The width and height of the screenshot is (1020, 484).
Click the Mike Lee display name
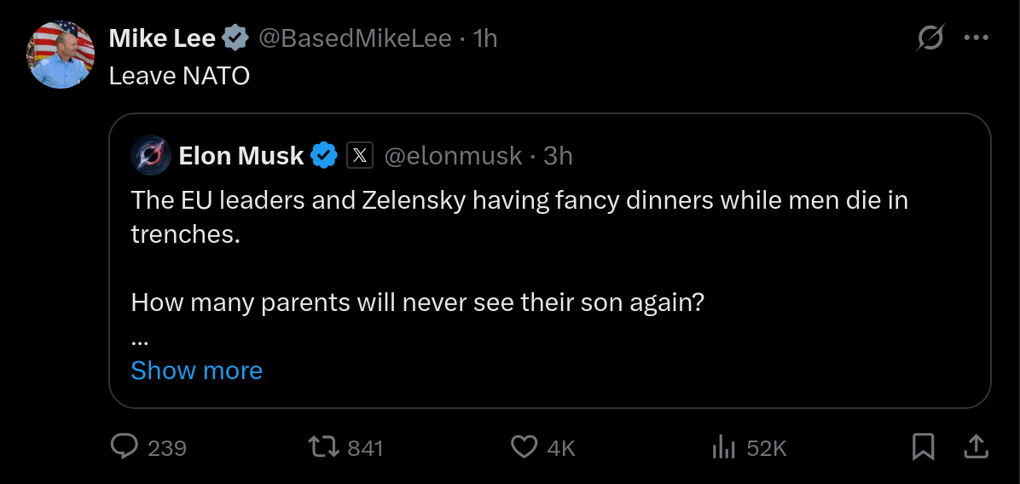[x=162, y=38]
